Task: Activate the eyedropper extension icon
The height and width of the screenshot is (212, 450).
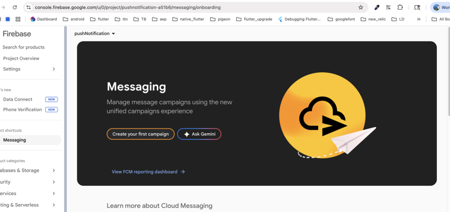Action: point(377,7)
